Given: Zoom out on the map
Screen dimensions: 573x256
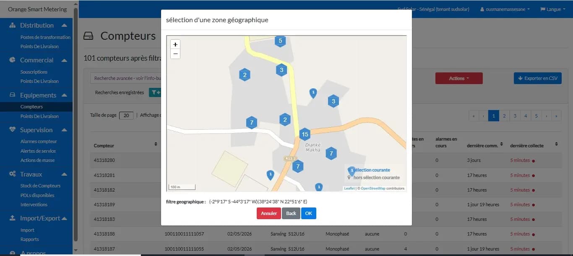Looking at the screenshot, I should 175,54.
